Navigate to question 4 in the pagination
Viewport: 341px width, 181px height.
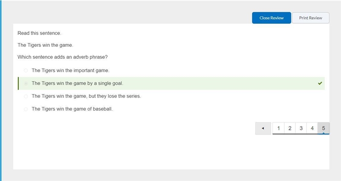tap(312, 128)
